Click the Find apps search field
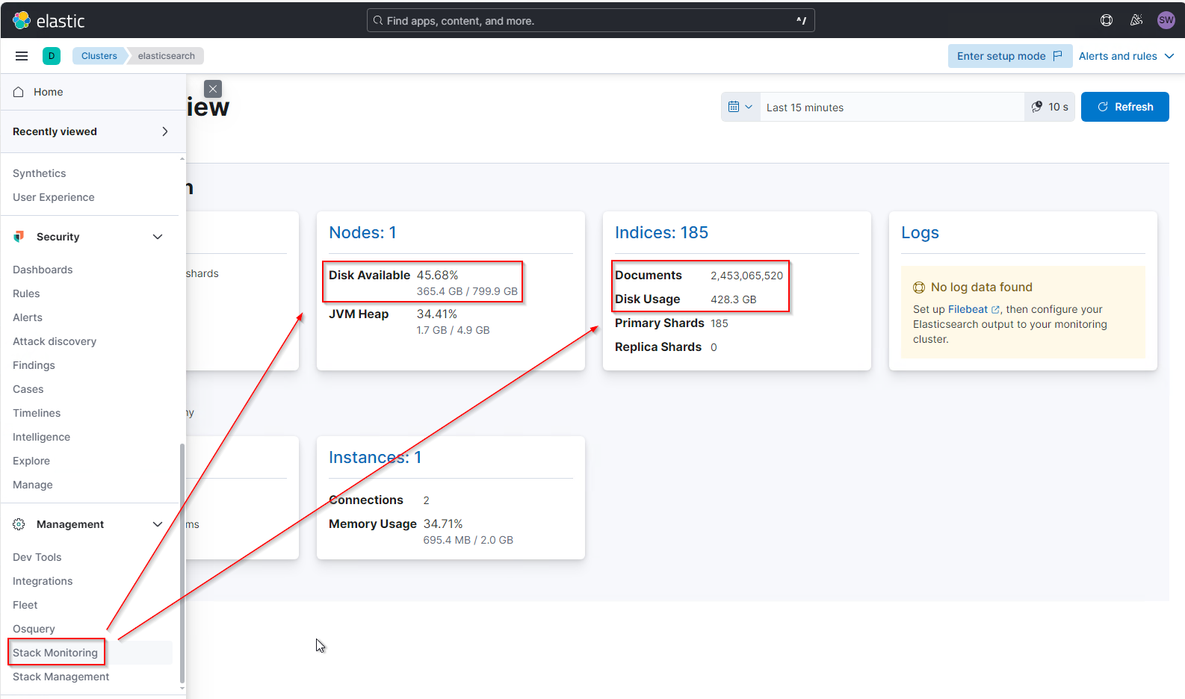 click(590, 21)
